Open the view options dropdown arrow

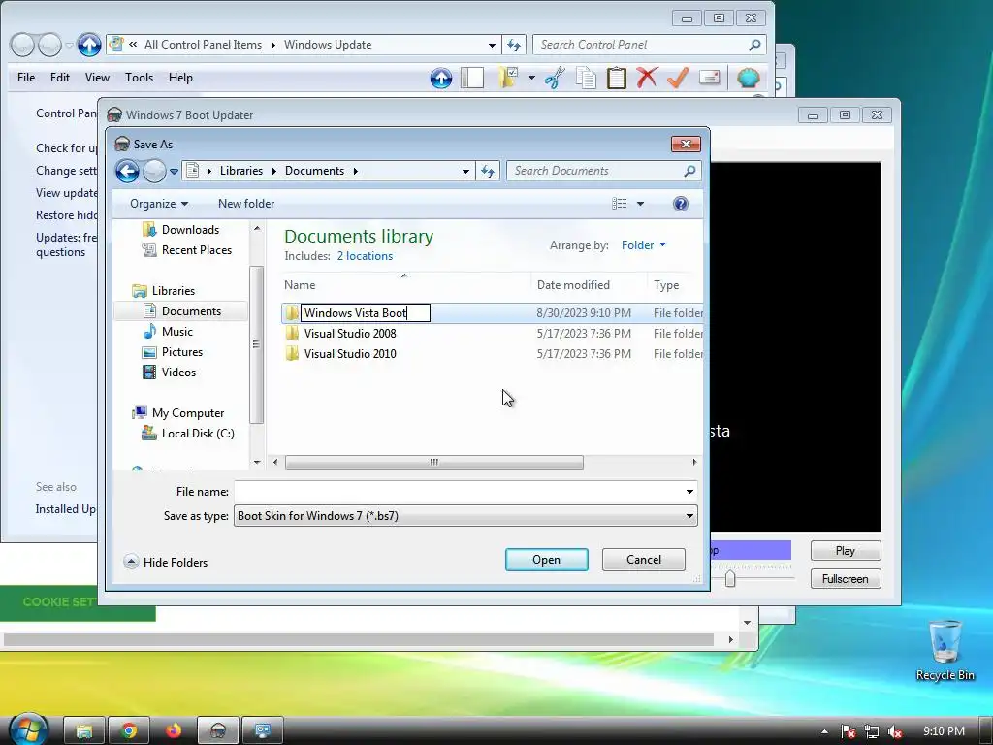pyautogui.click(x=640, y=204)
